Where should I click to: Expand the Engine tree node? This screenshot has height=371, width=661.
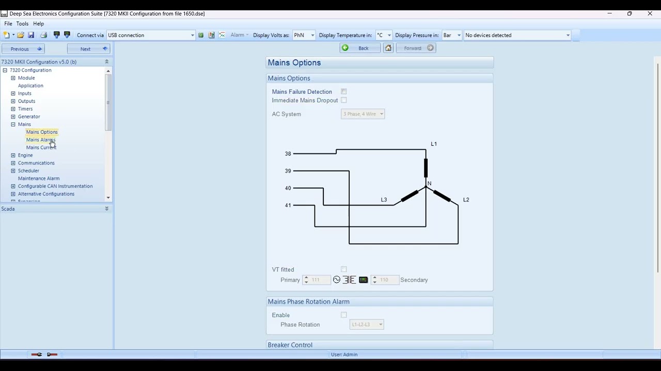pyautogui.click(x=13, y=155)
